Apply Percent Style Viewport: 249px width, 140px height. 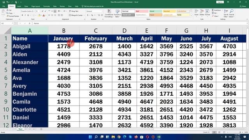click(92, 15)
